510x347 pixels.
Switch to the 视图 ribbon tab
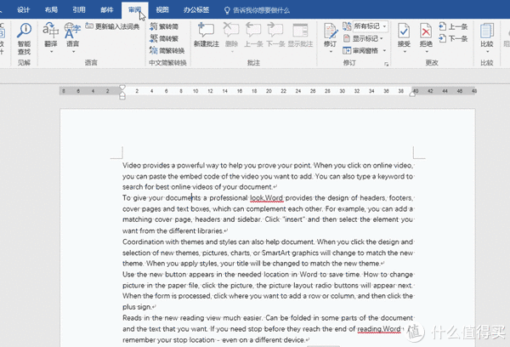click(x=162, y=9)
